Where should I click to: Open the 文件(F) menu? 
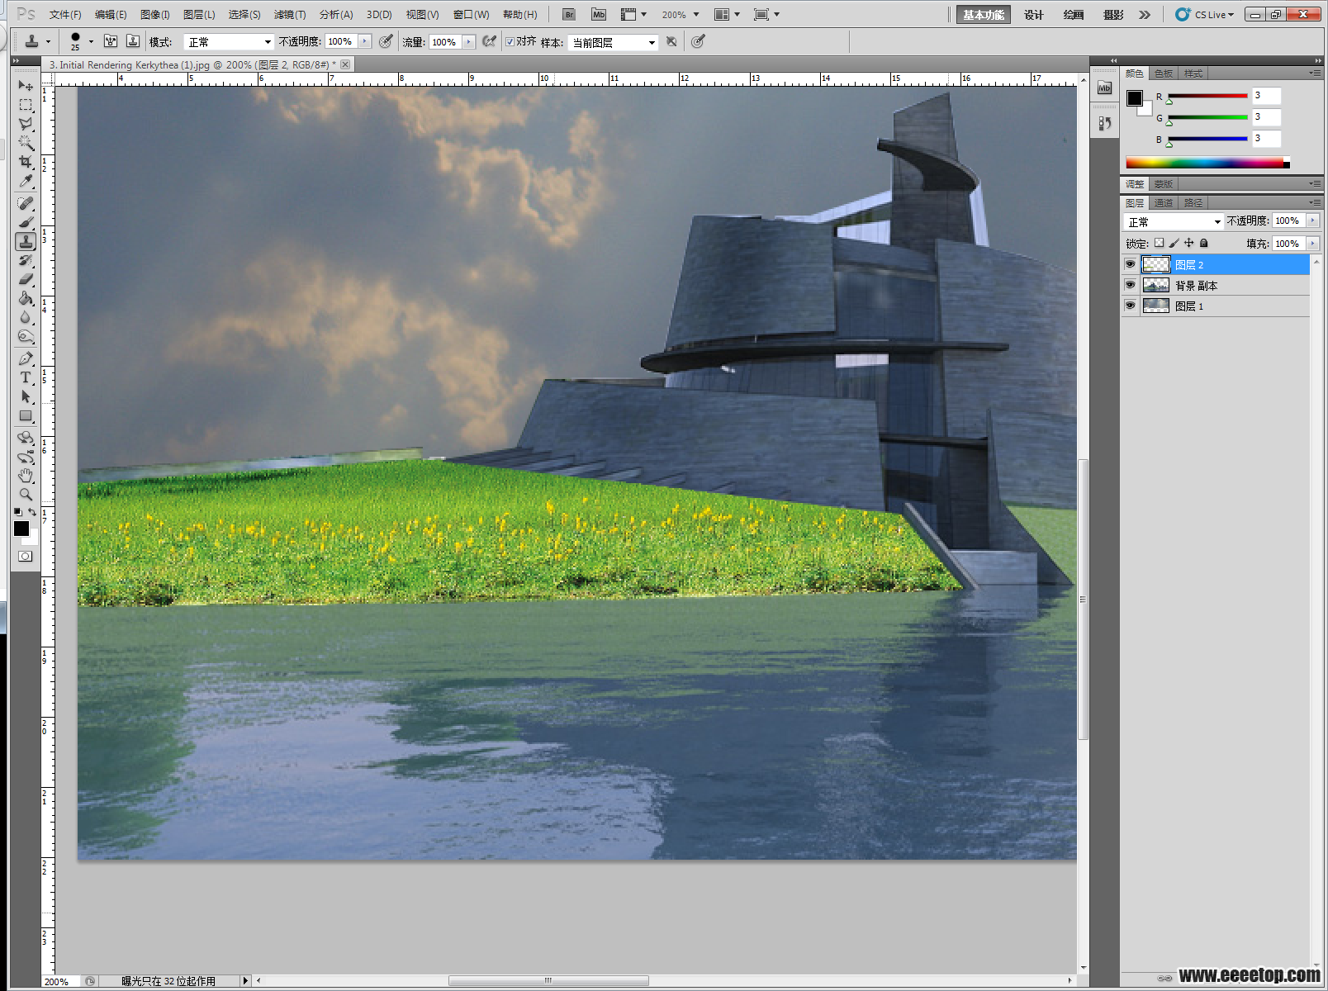65,15
